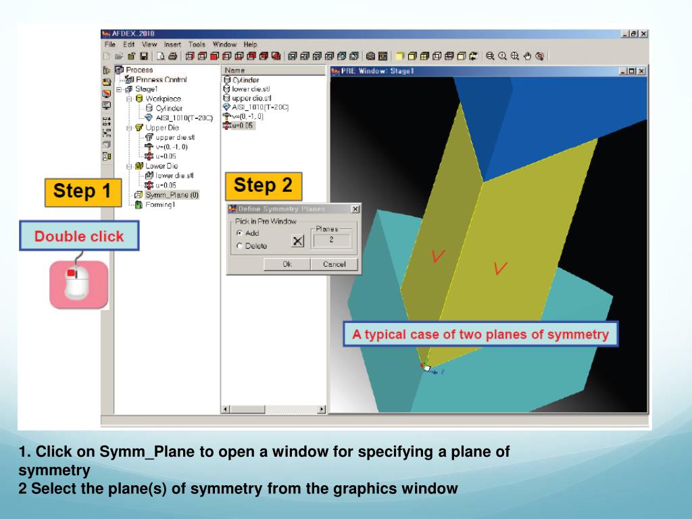Screen dimensions: 692x519
Task: Open Print Preview from the toolbar
Action: pyautogui.click(x=161, y=56)
